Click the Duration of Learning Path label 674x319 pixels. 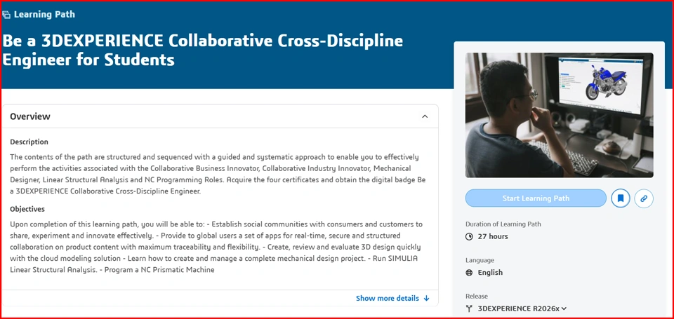pos(503,224)
